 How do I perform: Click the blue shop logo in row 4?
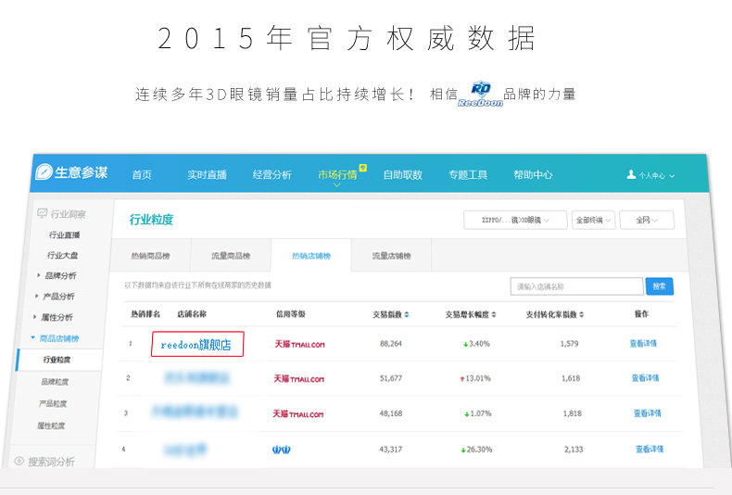pos(281,450)
